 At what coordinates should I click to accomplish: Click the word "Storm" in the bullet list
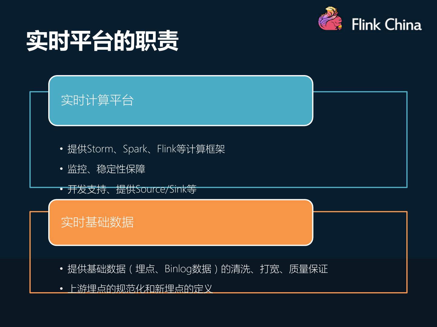click(100, 149)
